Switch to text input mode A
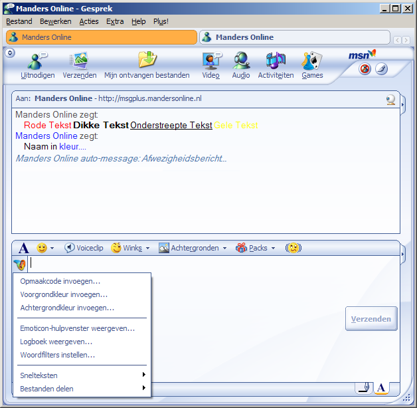 (381, 388)
